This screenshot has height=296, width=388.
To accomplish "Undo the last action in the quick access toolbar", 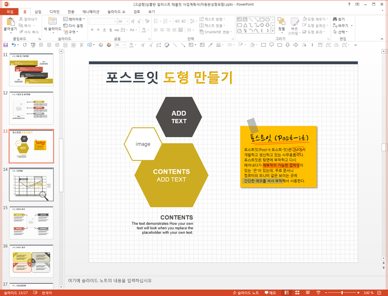I will pyautogui.click(x=14, y=45).
